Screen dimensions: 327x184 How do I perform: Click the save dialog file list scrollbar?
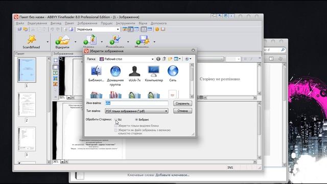[192, 81]
